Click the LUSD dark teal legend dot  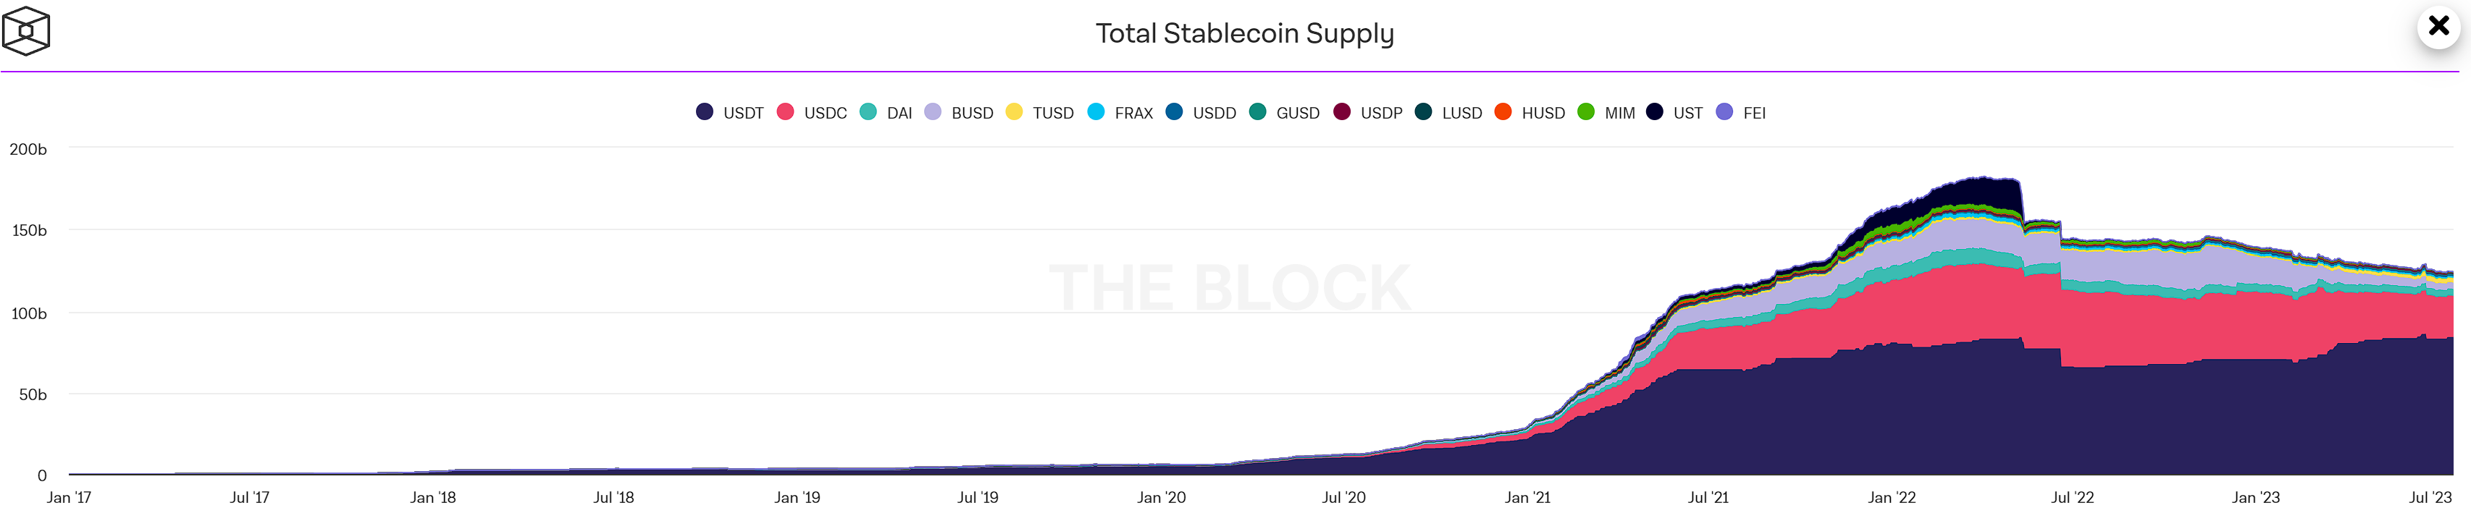(1424, 112)
